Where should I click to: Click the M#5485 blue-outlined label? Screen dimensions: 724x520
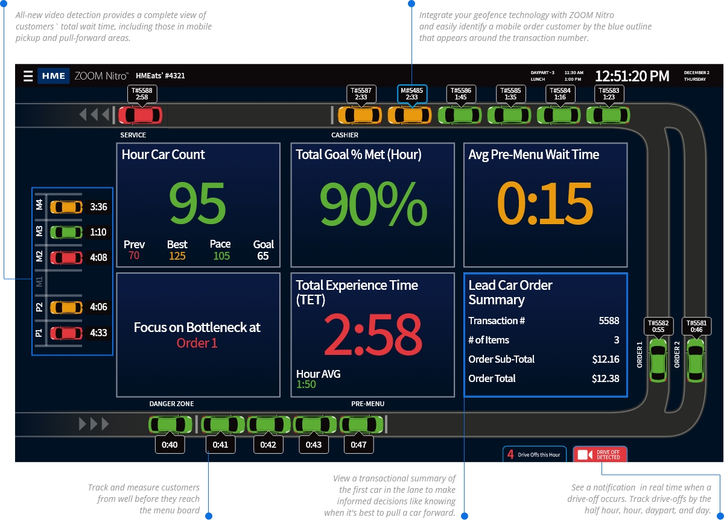pos(411,93)
